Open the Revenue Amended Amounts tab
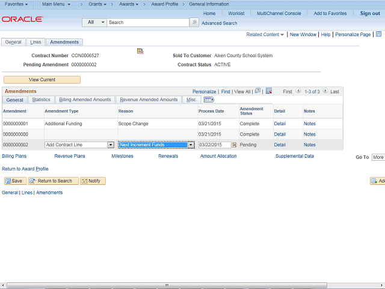Image resolution: width=385 pixels, height=289 pixels. [x=149, y=99]
